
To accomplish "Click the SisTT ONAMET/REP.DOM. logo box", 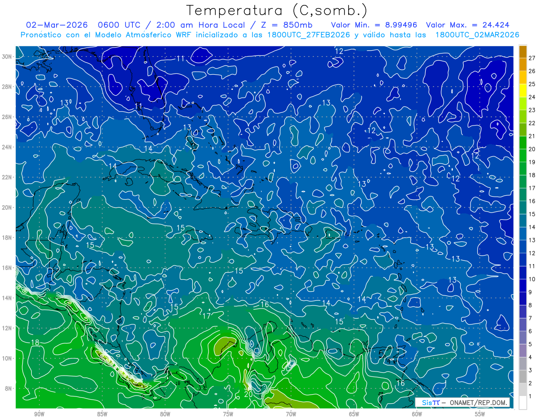I will point(462,402).
